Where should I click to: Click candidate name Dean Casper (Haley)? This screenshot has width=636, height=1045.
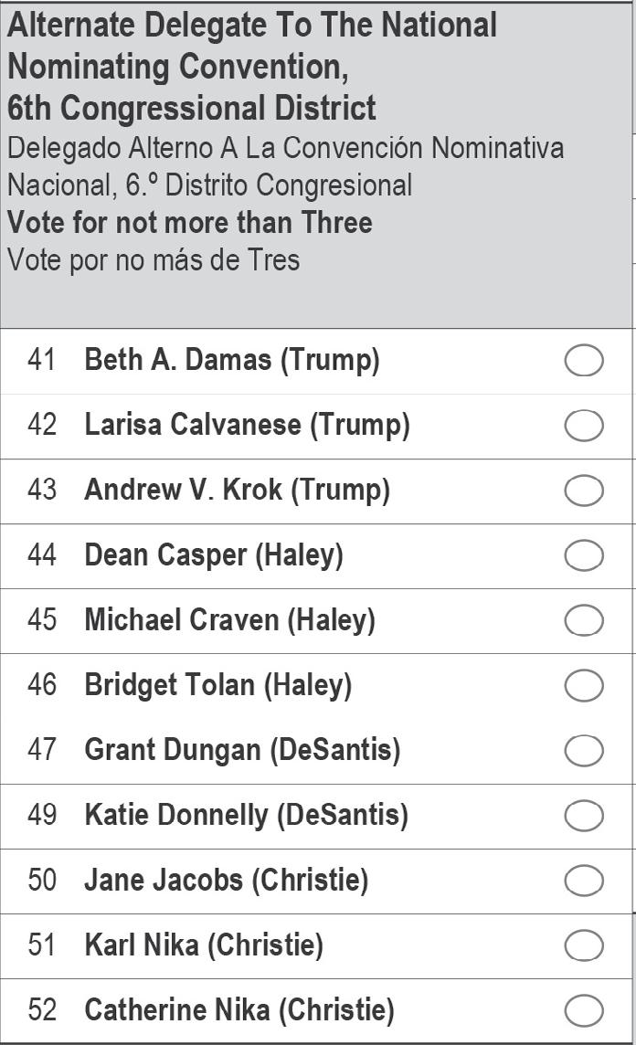point(214,555)
